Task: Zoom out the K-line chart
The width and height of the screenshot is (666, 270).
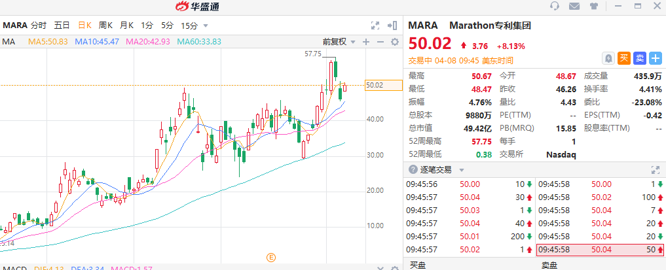Action: [380, 42]
